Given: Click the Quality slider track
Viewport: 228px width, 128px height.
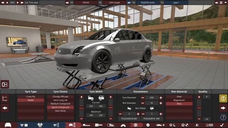Looking at the screenshot, I should (x=199, y=108).
